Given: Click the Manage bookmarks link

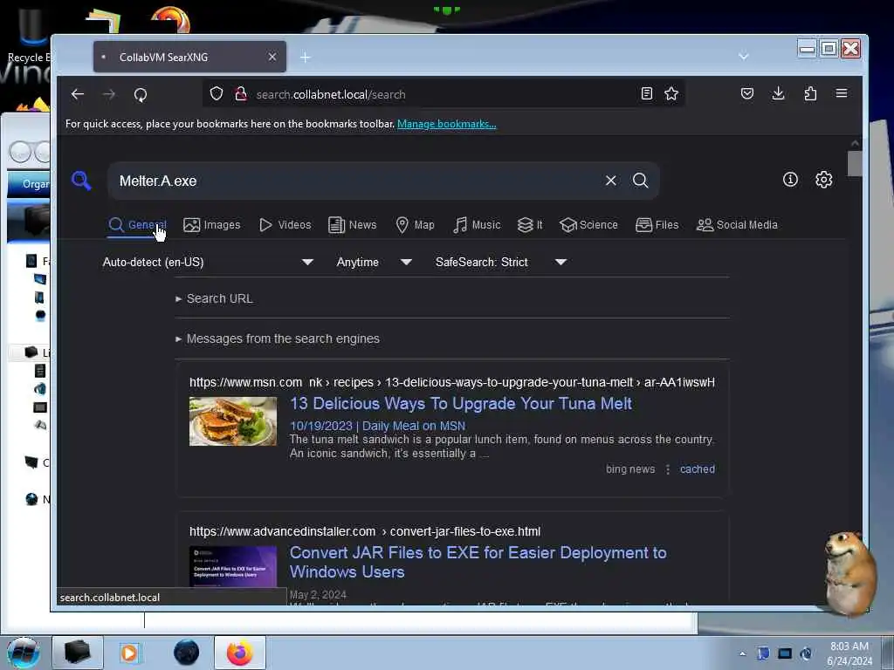Looking at the screenshot, I should pos(446,124).
